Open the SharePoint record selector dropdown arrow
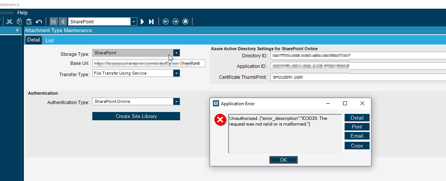The width and height of the screenshot is (446, 181). pos(134,21)
